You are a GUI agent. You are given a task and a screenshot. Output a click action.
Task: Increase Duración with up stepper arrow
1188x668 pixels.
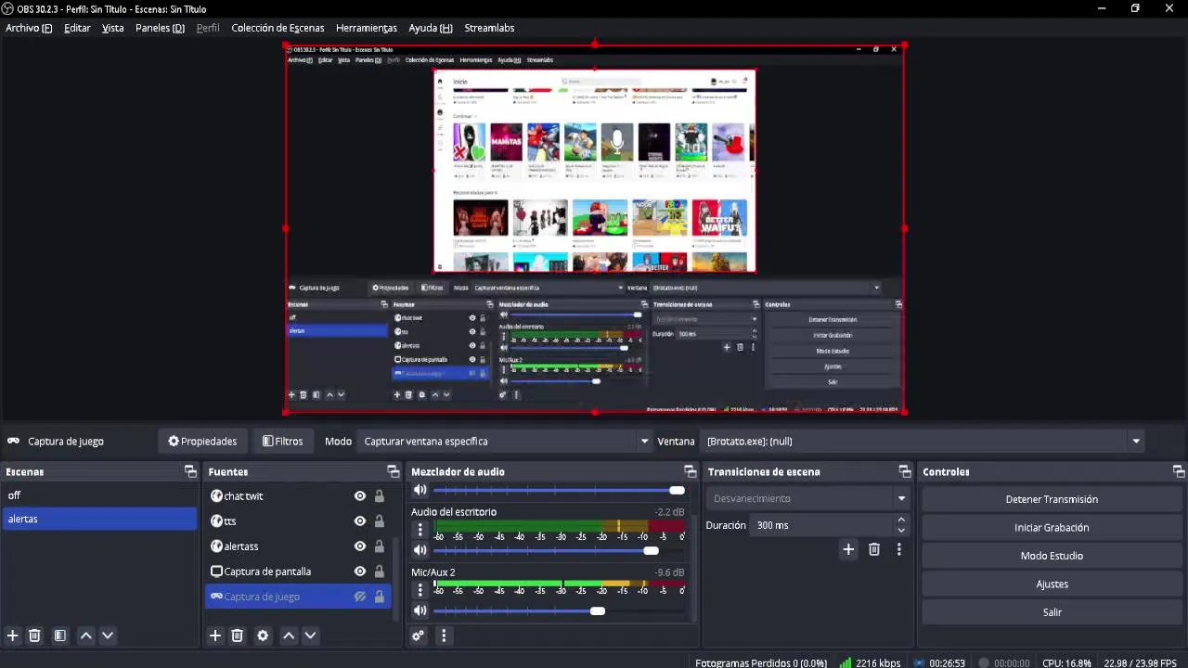(x=901, y=520)
